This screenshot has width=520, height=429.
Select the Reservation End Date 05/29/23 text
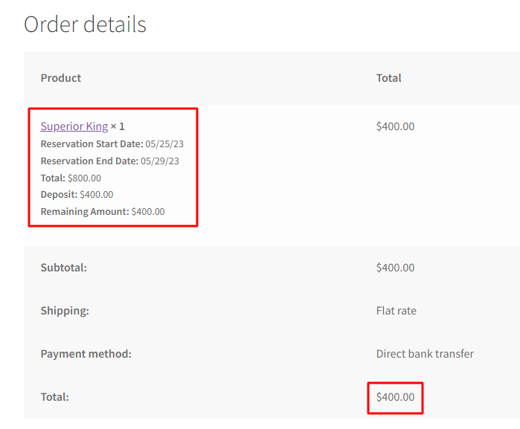coord(110,161)
